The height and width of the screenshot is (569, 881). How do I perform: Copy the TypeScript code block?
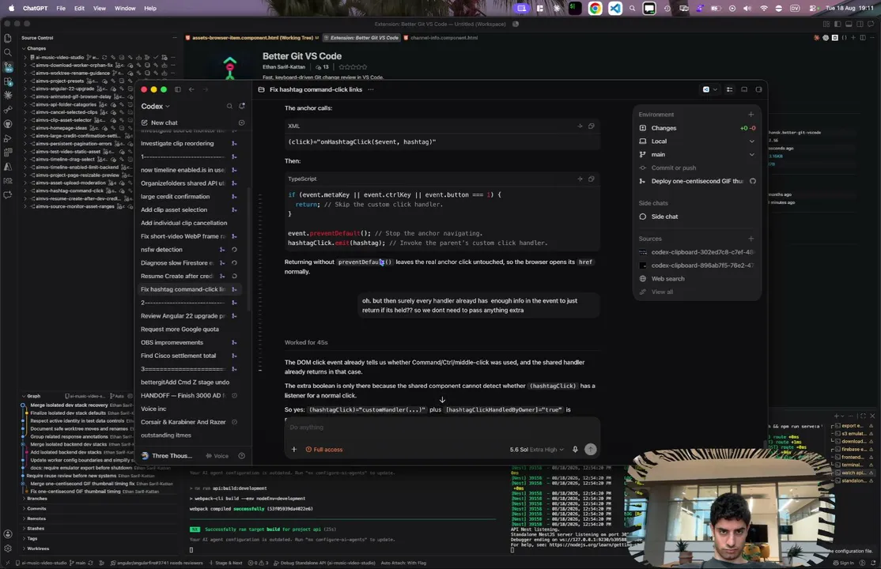tap(591, 179)
